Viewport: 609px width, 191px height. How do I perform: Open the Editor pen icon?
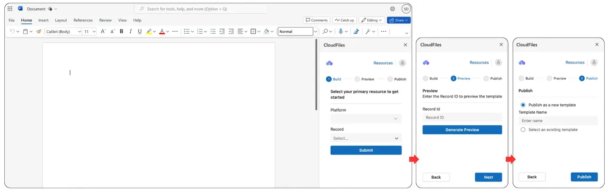tap(356, 31)
